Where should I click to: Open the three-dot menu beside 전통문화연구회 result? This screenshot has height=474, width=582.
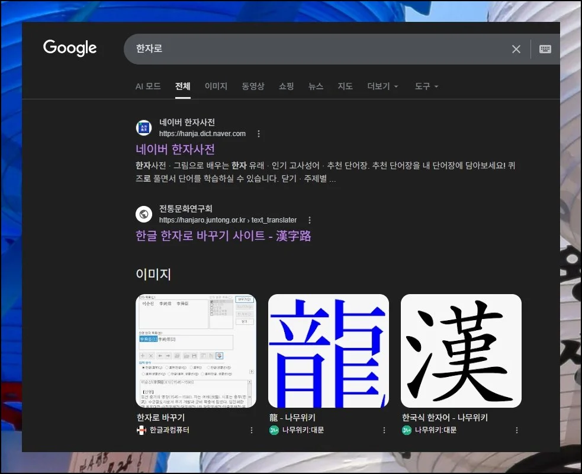(x=310, y=220)
